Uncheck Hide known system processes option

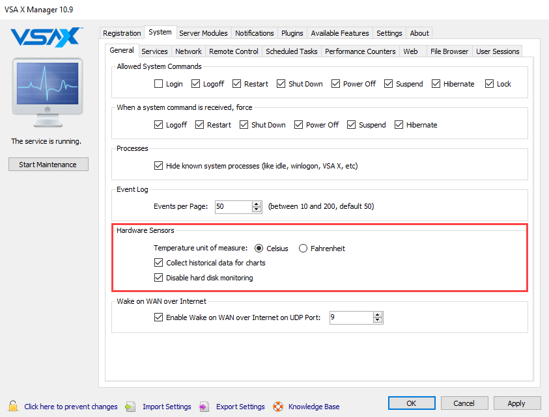click(158, 166)
